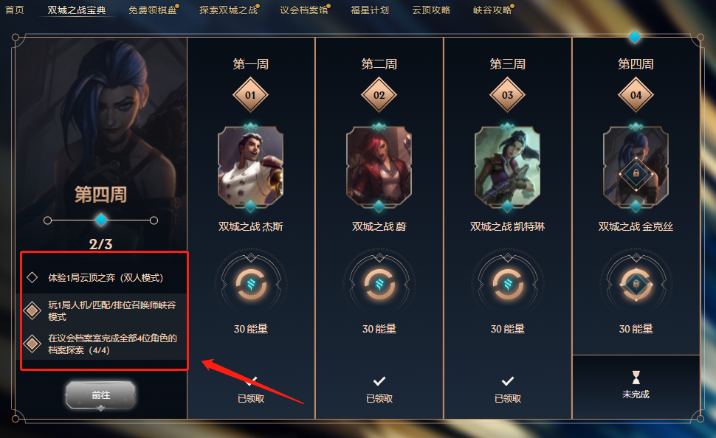Select the 03 diamond week badge
The height and width of the screenshot is (438, 716).
(507, 95)
